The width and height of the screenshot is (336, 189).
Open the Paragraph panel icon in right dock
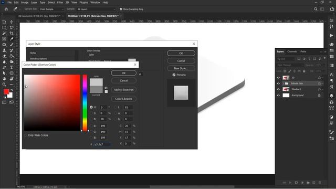[331, 80]
